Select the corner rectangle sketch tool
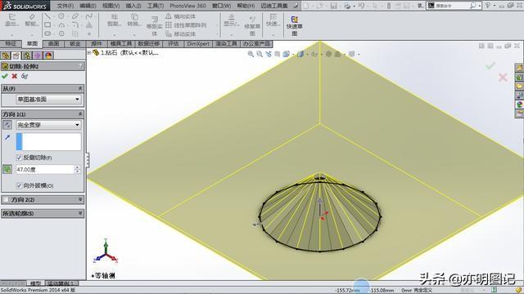Viewport: 524px width, 294px height. pyautogui.click(x=47, y=25)
